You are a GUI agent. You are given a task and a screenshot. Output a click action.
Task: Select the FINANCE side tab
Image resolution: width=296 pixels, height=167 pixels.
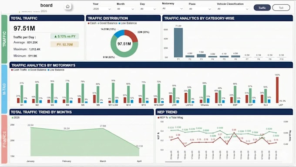(x=4, y=139)
